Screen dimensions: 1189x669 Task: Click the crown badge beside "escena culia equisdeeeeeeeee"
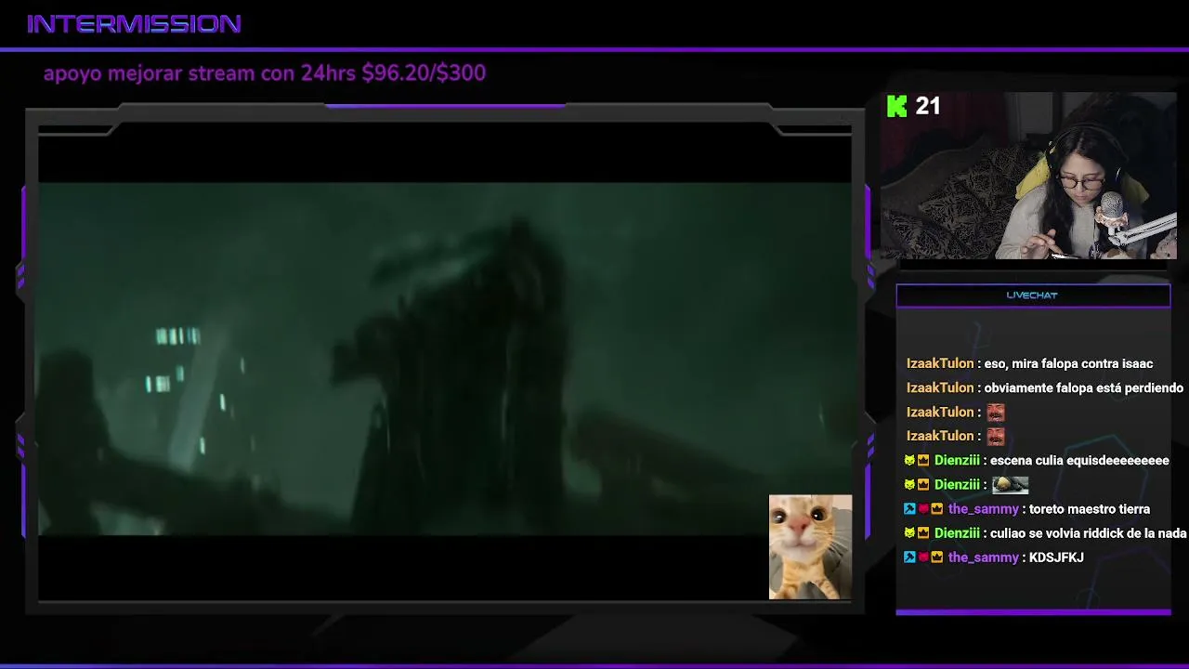[923, 461]
